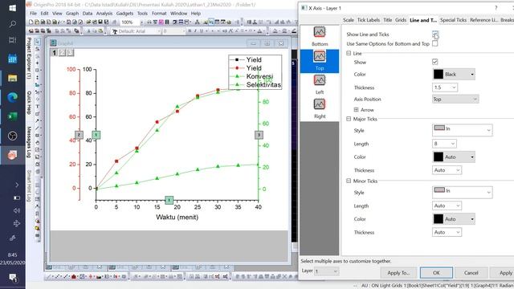The height and width of the screenshot is (289, 514).
Task: Select the Screen Reader crosshair tool
Action: tap(38, 63)
